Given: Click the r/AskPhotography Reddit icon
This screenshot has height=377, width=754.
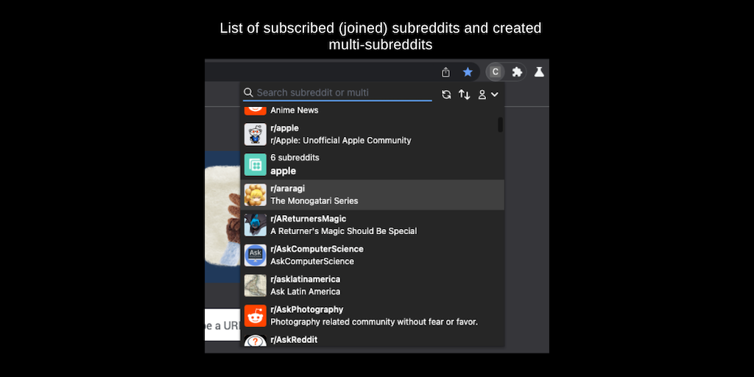Looking at the screenshot, I should coord(255,316).
